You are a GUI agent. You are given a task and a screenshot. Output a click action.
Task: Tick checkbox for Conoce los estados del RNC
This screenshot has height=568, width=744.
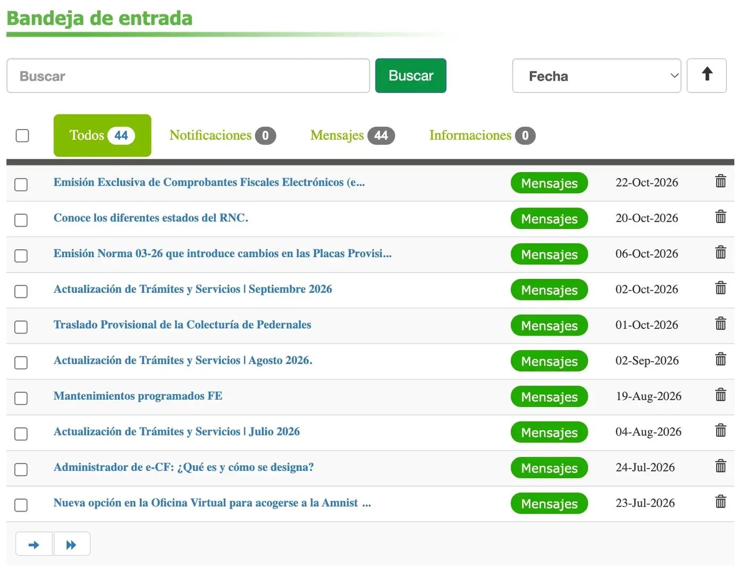click(21, 221)
